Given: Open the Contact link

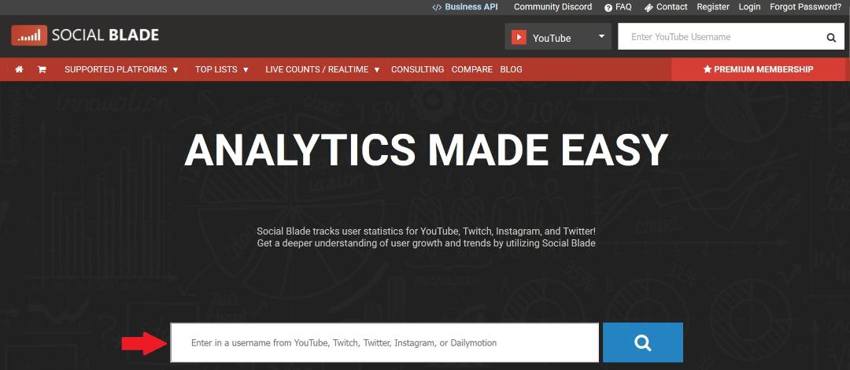Looking at the screenshot, I should (x=666, y=7).
